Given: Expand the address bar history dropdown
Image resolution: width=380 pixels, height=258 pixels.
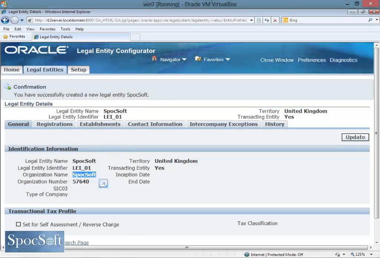Looking at the screenshot, I should [252, 20].
